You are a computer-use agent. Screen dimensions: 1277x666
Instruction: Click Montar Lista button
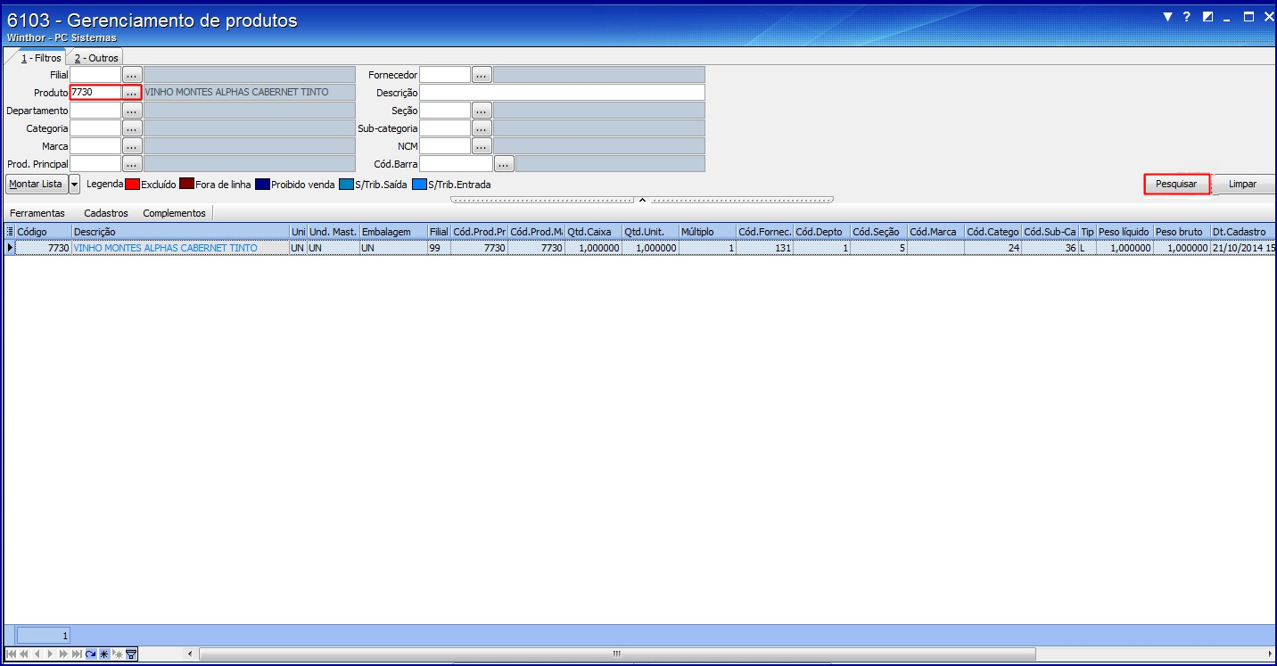pos(37,185)
